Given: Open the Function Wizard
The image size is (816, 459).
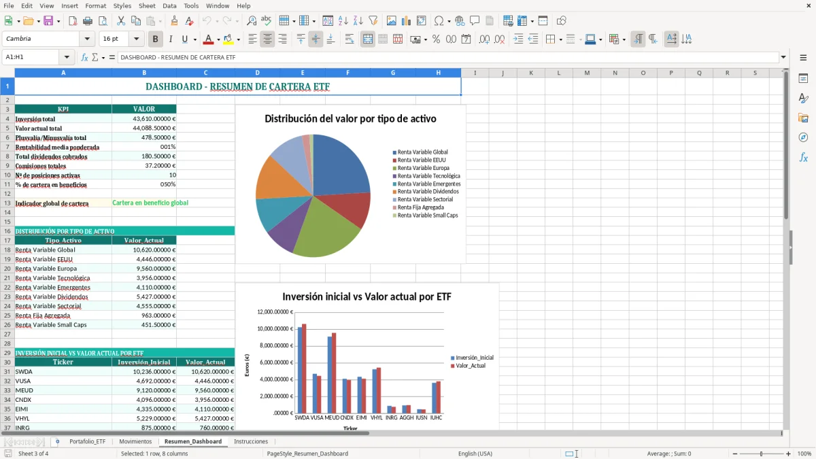Looking at the screenshot, I should (x=84, y=58).
